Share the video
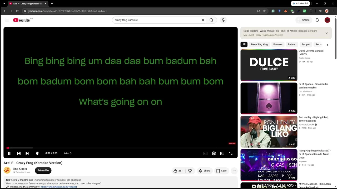 (x=204, y=171)
